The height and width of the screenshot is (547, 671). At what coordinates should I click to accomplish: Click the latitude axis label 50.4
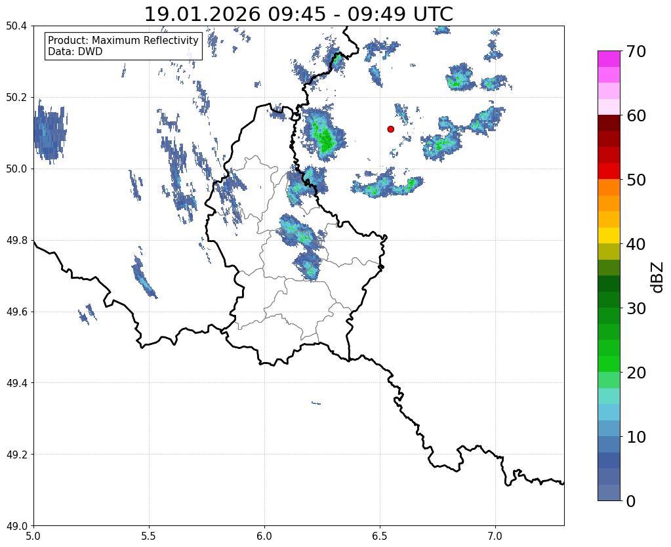(x=16, y=26)
